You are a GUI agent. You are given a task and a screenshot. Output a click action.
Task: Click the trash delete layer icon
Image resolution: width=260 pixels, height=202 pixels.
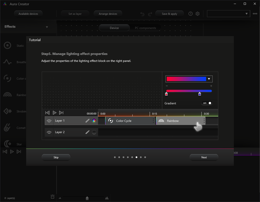click(x=53, y=197)
